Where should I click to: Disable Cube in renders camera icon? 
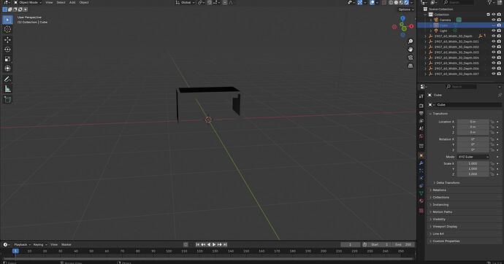pyautogui.click(x=499, y=26)
